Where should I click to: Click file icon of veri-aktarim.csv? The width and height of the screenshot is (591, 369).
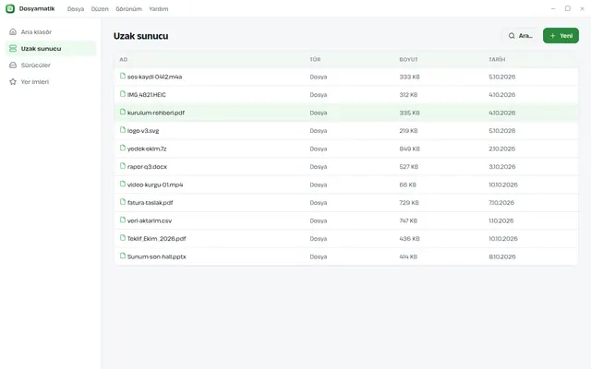point(123,220)
